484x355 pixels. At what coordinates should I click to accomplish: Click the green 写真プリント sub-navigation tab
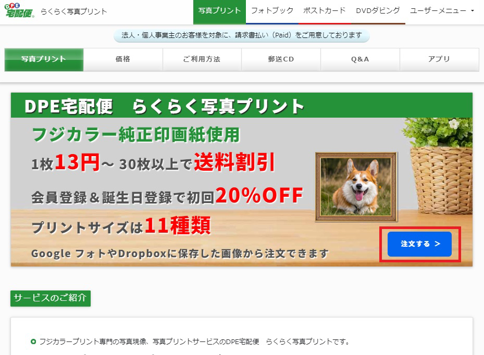pos(44,59)
